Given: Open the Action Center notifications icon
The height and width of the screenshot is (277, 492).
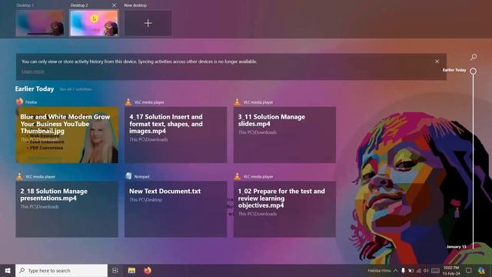Looking at the screenshot, I should point(468,270).
